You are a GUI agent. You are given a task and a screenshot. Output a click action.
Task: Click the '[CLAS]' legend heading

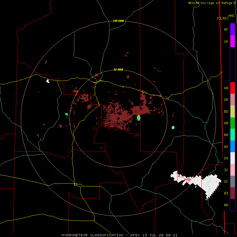(x=223, y=18)
